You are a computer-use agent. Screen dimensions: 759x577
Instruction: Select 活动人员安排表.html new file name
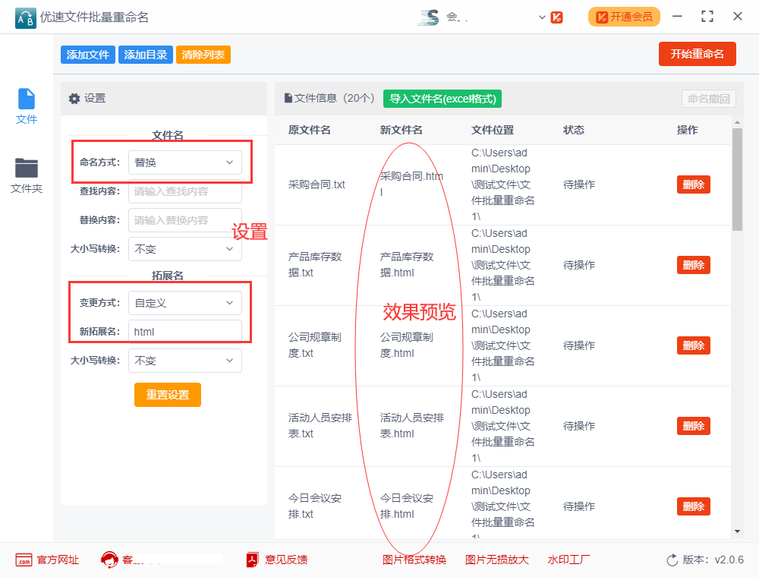(412, 425)
